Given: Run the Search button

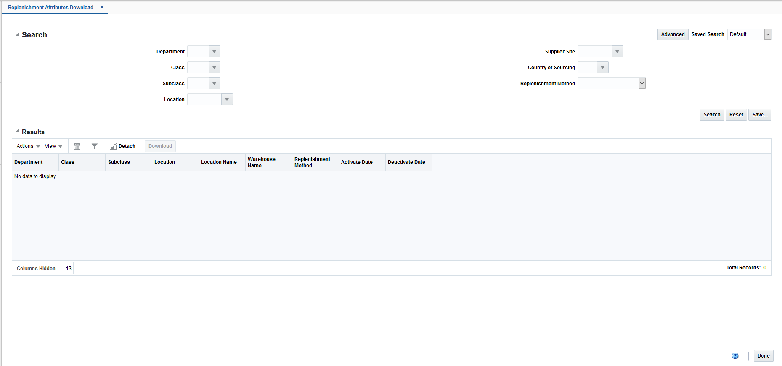Looking at the screenshot, I should (712, 115).
